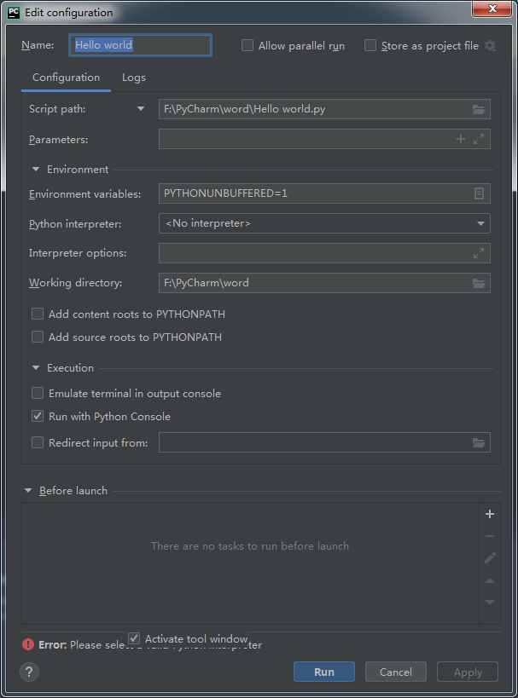Enable Store as project file
Screen dimensions: 518x698
[x=370, y=45]
